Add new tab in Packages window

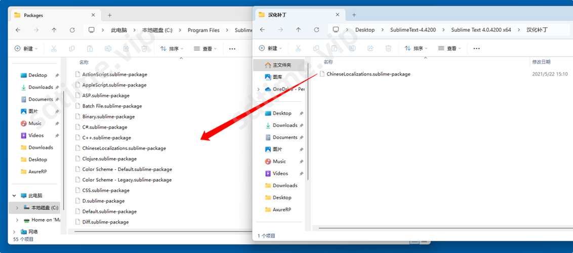coord(110,15)
